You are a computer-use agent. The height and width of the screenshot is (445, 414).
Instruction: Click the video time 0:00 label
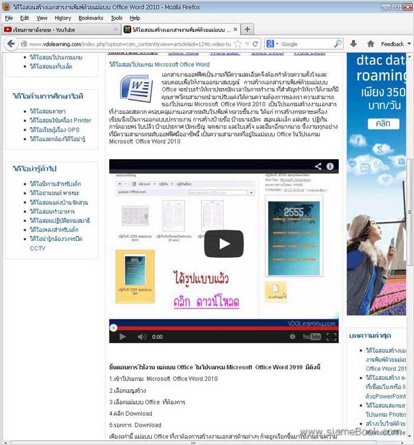pos(157,337)
